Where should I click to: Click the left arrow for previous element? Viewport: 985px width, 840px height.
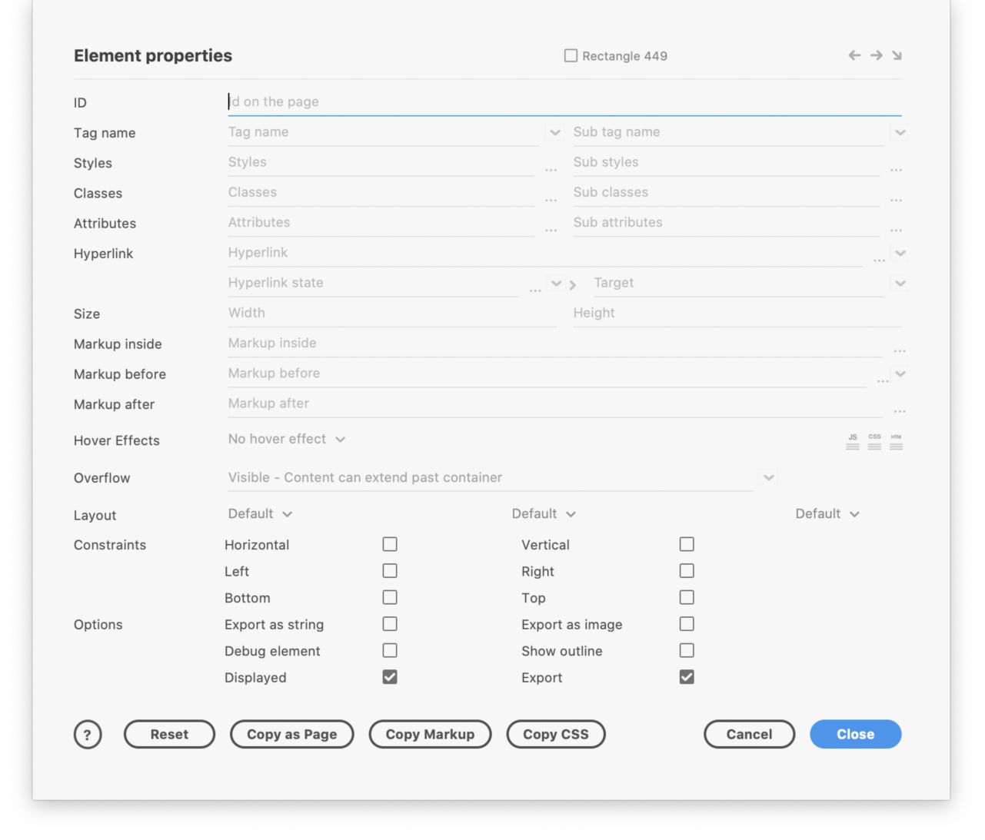click(854, 55)
